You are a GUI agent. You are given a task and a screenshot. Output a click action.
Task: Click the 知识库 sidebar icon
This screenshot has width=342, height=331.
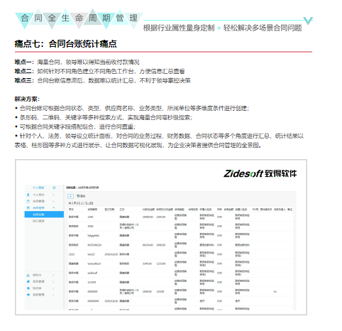click(28, 288)
